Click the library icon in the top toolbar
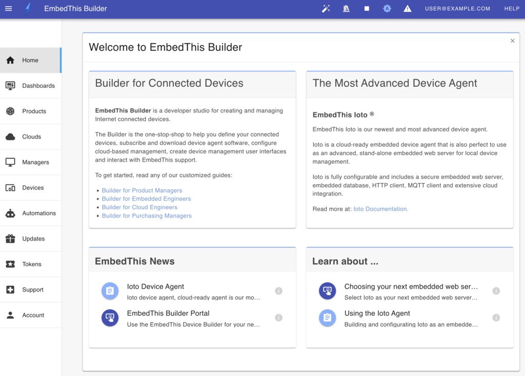525x376 pixels. point(346,8)
